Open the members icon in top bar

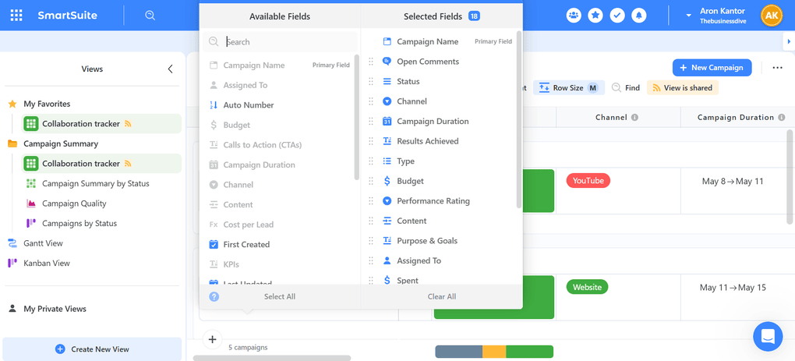pyautogui.click(x=574, y=16)
